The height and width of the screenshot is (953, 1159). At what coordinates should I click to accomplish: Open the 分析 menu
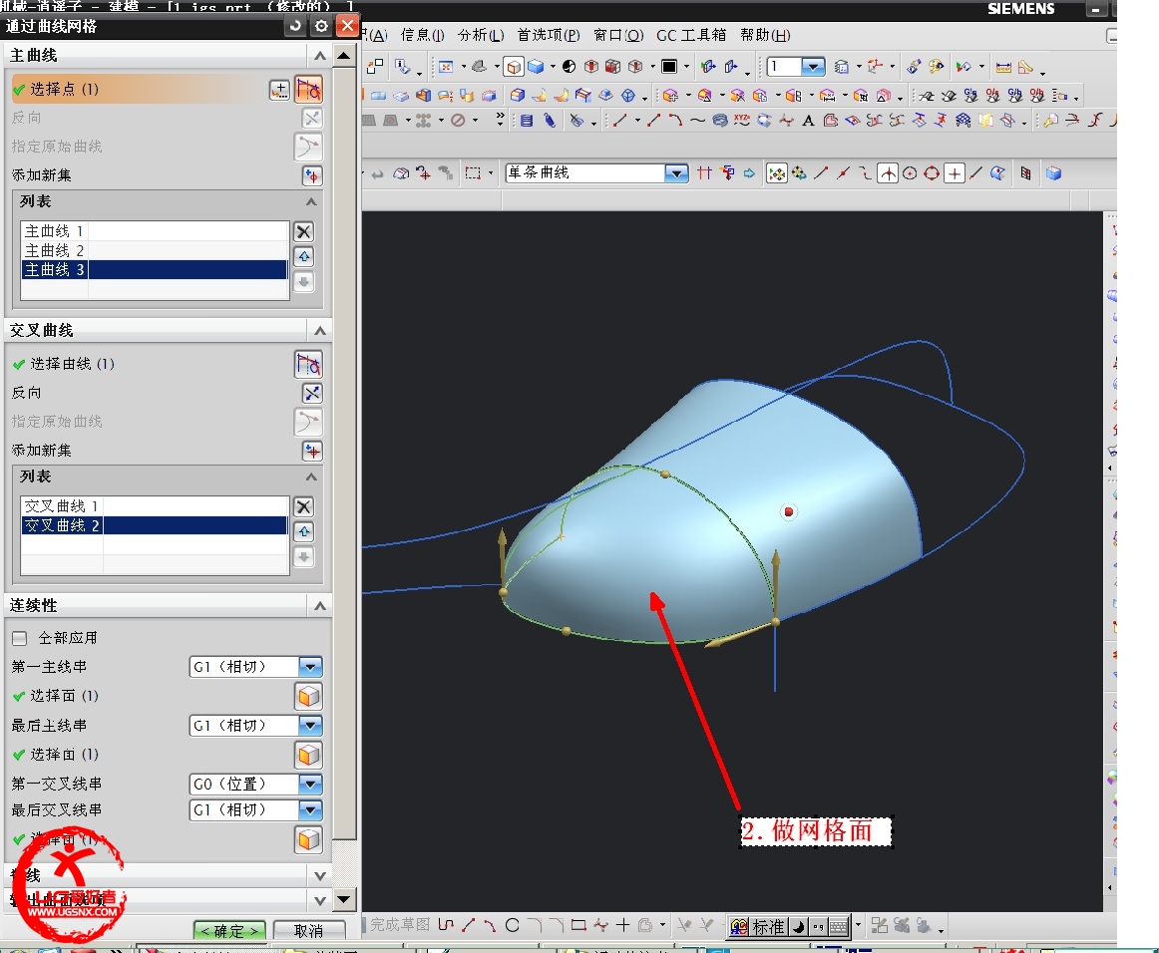pos(481,36)
